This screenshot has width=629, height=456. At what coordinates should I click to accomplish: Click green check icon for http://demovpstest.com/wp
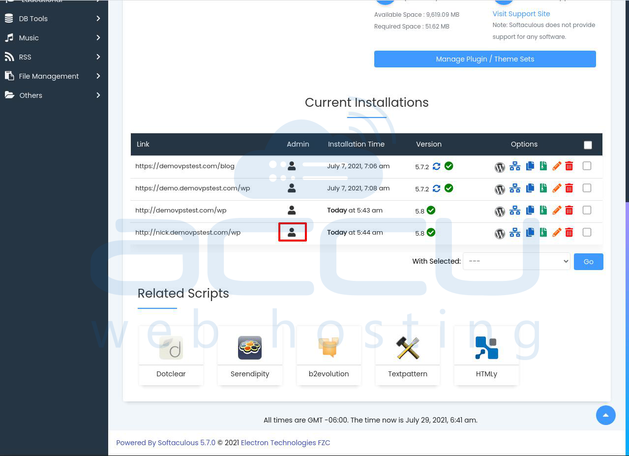[431, 211]
